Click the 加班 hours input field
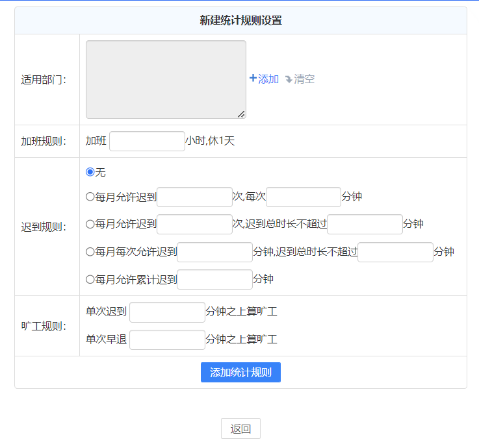The width and height of the screenshot is (479, 446). pos(147,141)
